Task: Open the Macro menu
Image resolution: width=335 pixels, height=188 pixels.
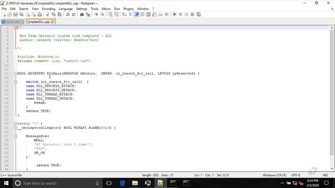Action: click(106, 9)
